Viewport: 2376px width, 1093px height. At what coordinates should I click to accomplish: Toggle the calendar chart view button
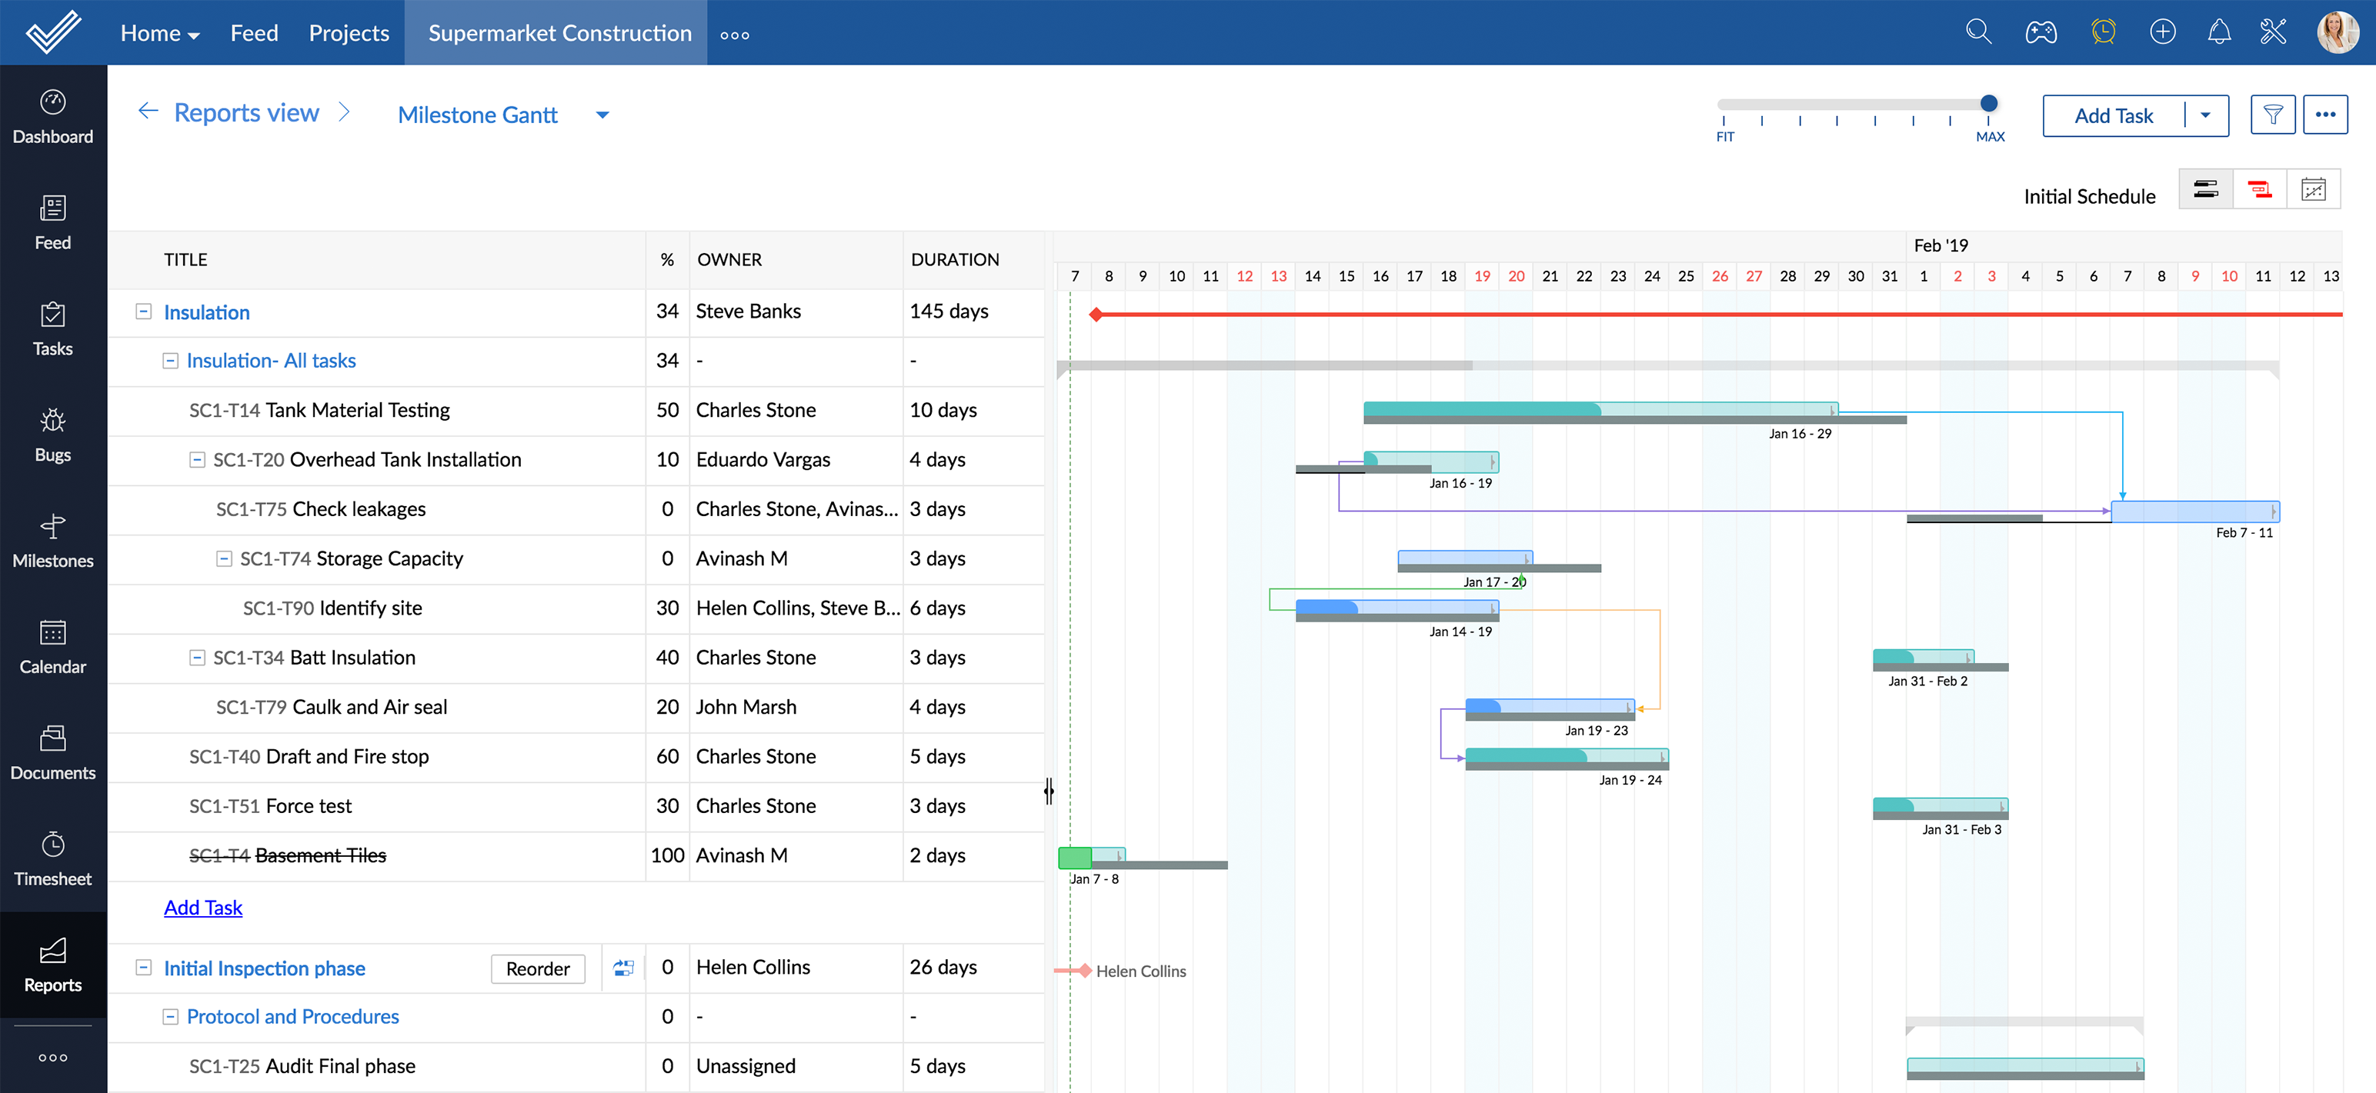click(x=2313, y=190)
